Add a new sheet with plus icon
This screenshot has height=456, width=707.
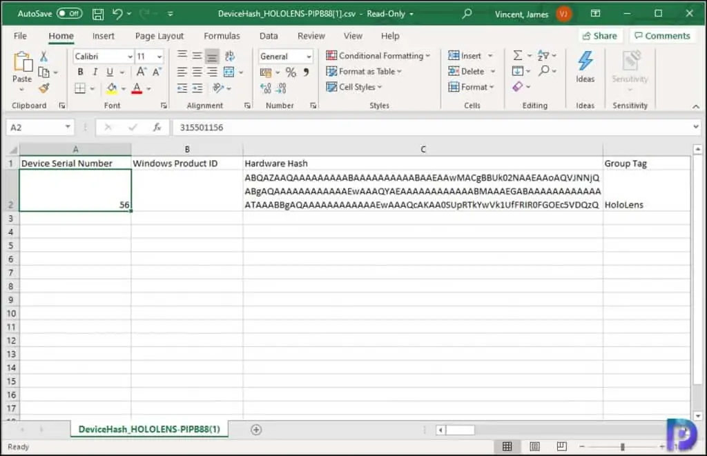pyautogui.click(x=256, y=429)
